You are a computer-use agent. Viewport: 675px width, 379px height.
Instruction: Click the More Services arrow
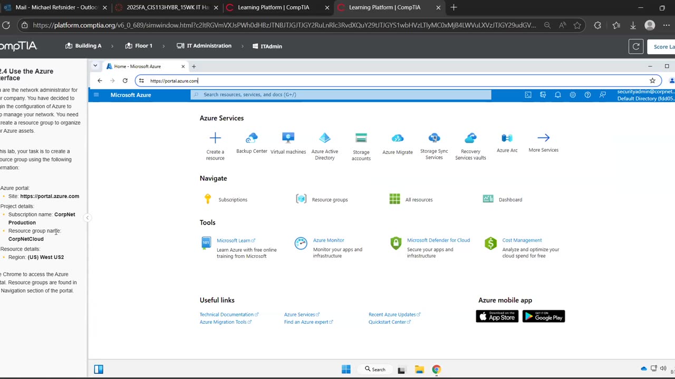click(x=544, y=138)
